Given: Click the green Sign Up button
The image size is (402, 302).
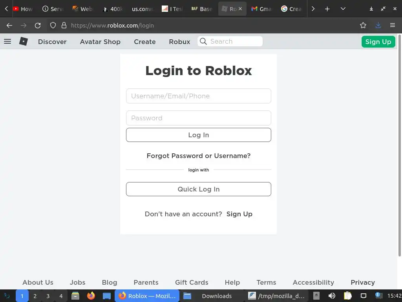Looking at the screenshot, I should (378, 42).
